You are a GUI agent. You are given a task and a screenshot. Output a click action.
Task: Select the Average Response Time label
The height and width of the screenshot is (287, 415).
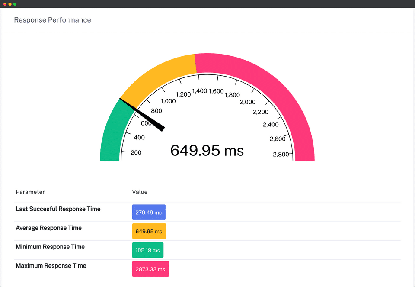[49, 228]
